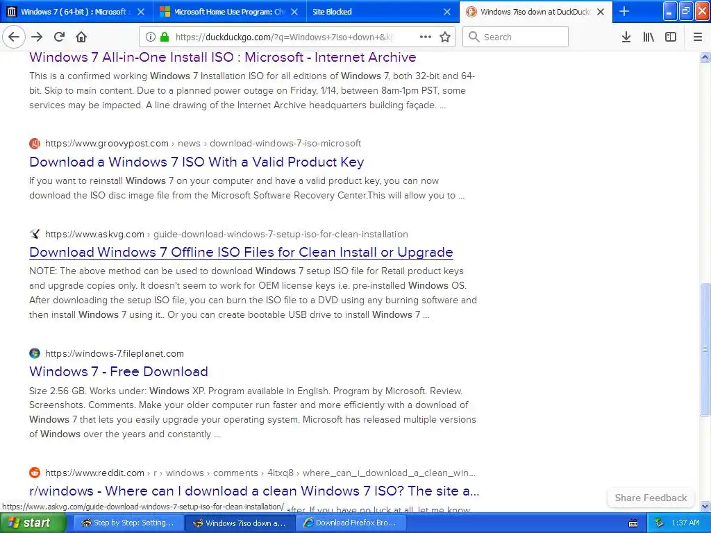Image resolution: width=711 pixels, height=533 pixels.
Task: Go back to the previous page
Action: (x=14, y=37)
